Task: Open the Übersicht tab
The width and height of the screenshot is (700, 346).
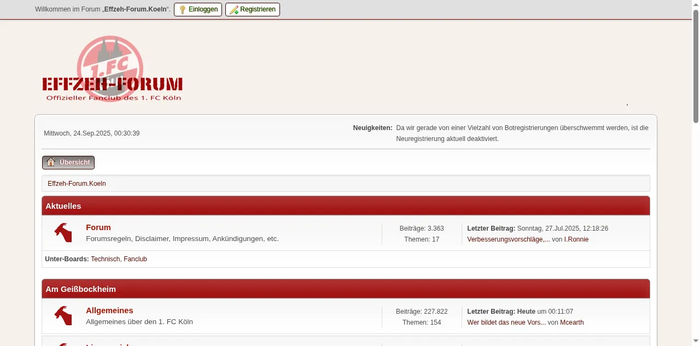Action: (68, 162)
